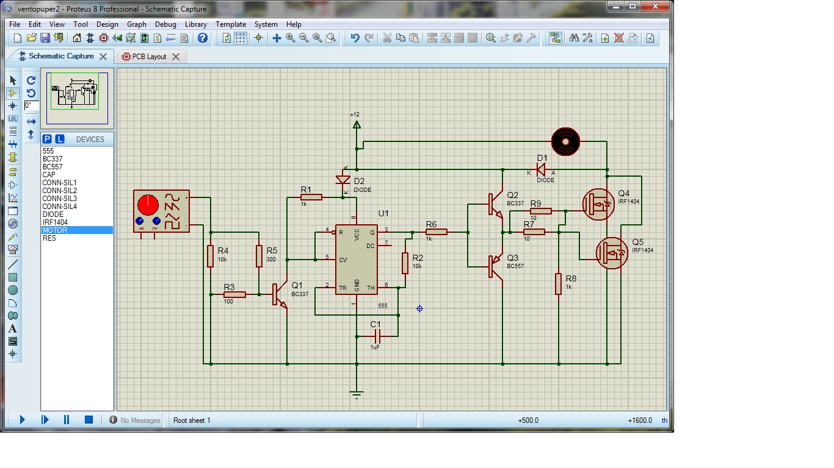Screen dimensions: 834x468
Task: Click the Wire label mode icon
Action: coord(13,119)
